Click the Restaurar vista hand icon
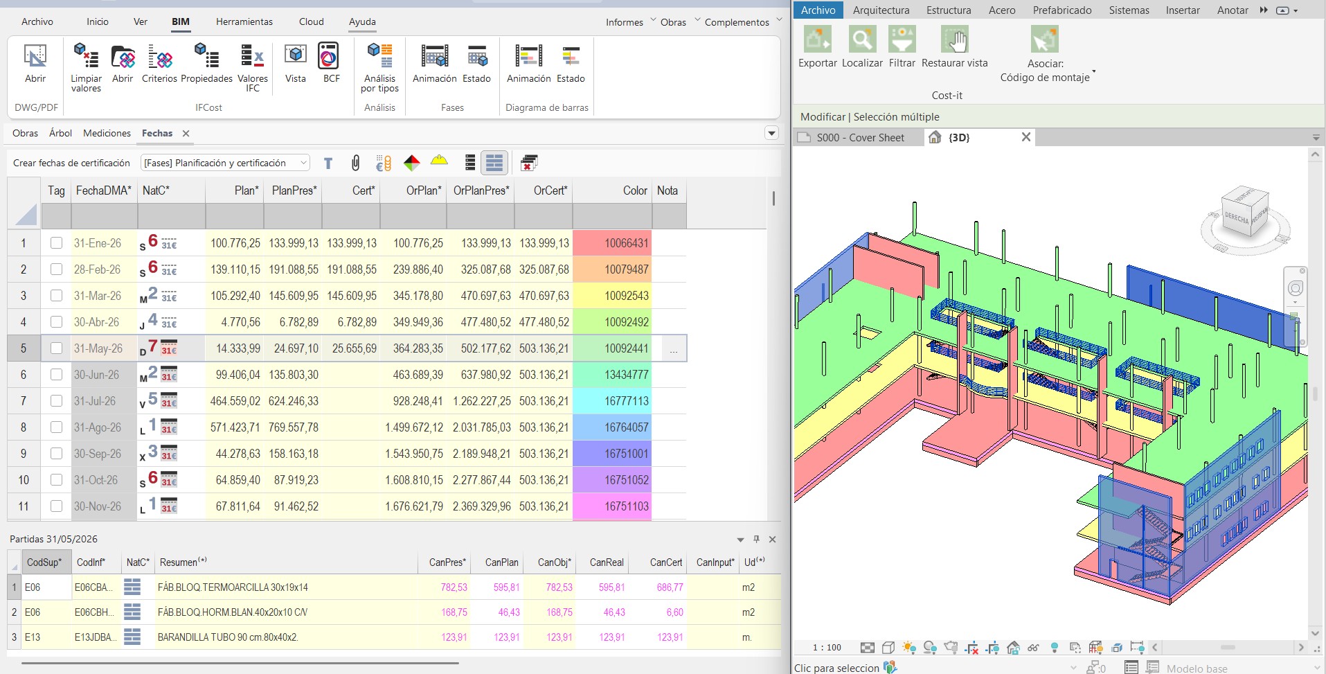The width and height of the screenshot is (1326, 674). tap(955, 39)
